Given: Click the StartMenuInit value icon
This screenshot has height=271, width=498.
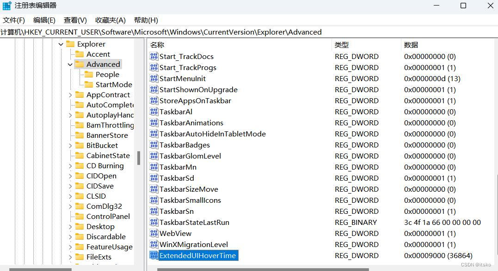Looking at the screenshot, I should coord(154,78).
